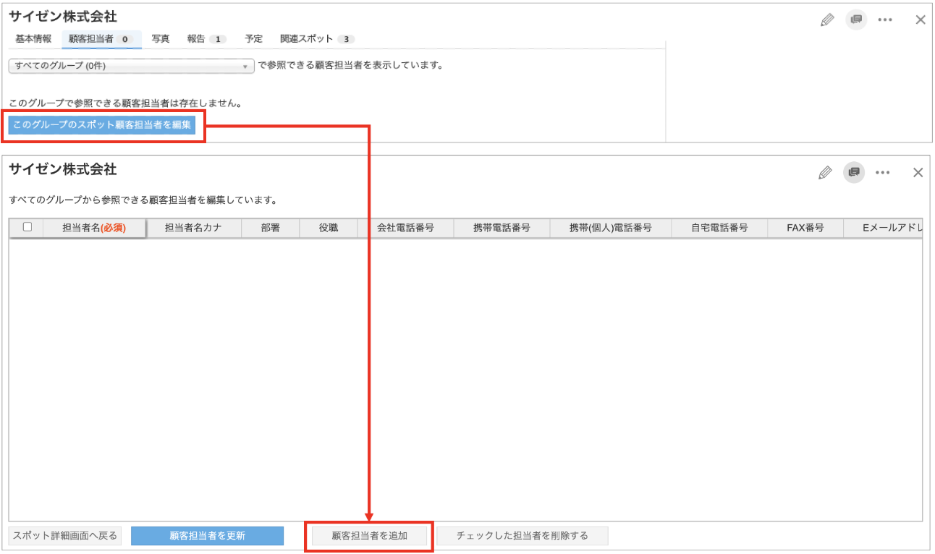Viewport: 935px width, 554px height.
Task: Open the 関連スポット tab
Action: pyautogui.click(x=318, y=39)
